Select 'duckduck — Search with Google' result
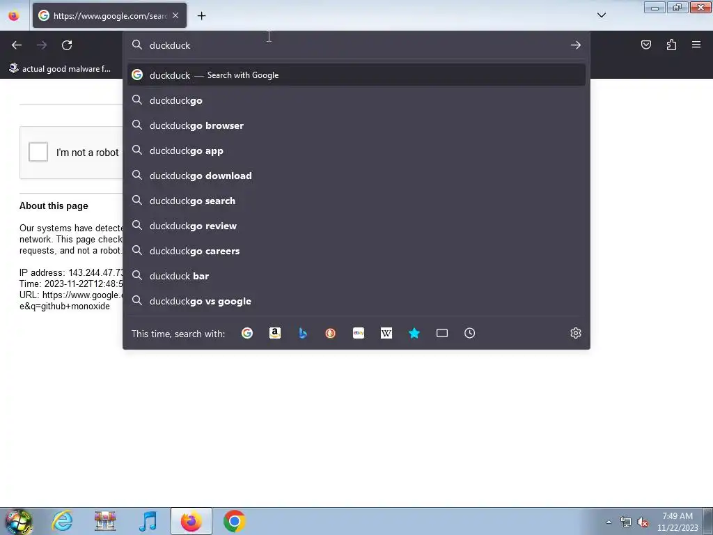The height and width of the screenshot is (535, 713). point(356,75)
